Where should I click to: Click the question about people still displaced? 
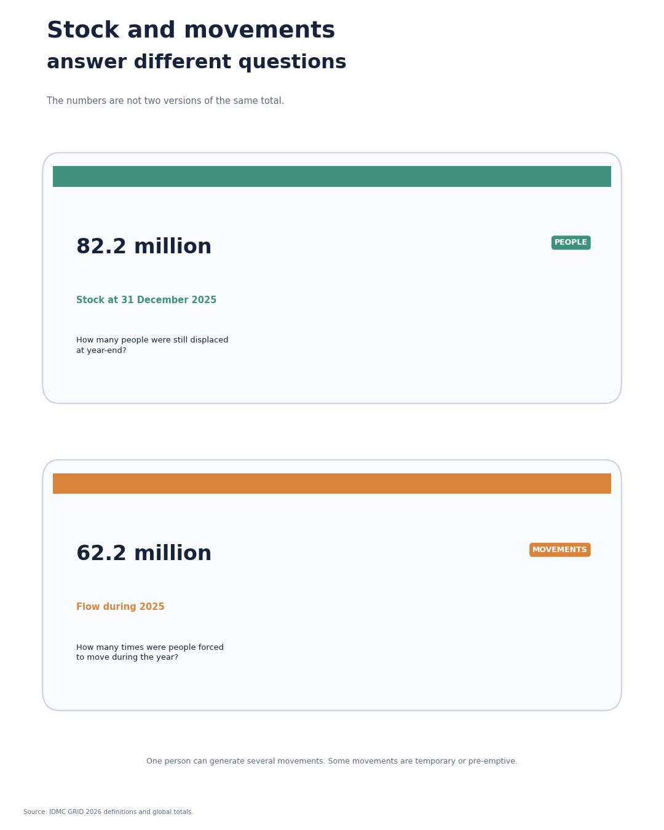152,346
